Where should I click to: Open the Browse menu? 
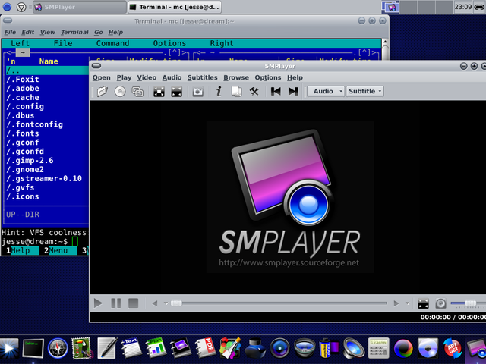236,77
